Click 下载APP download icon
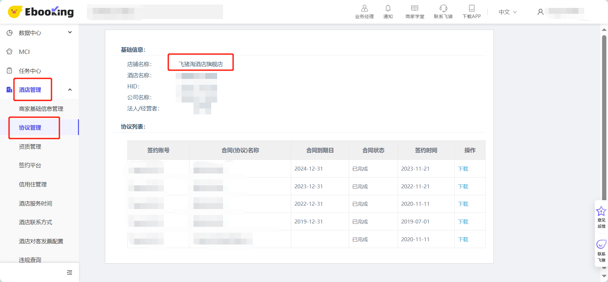 471,8
